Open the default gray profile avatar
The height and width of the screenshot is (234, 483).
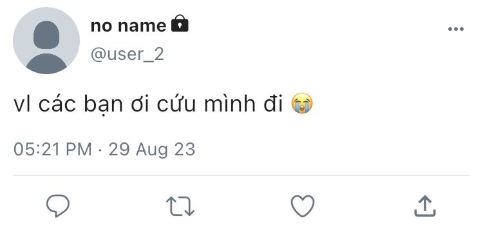click(46, 41)
